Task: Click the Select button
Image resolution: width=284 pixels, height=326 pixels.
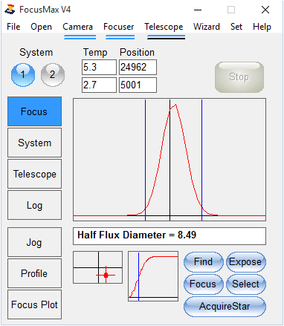Action: 246,284
